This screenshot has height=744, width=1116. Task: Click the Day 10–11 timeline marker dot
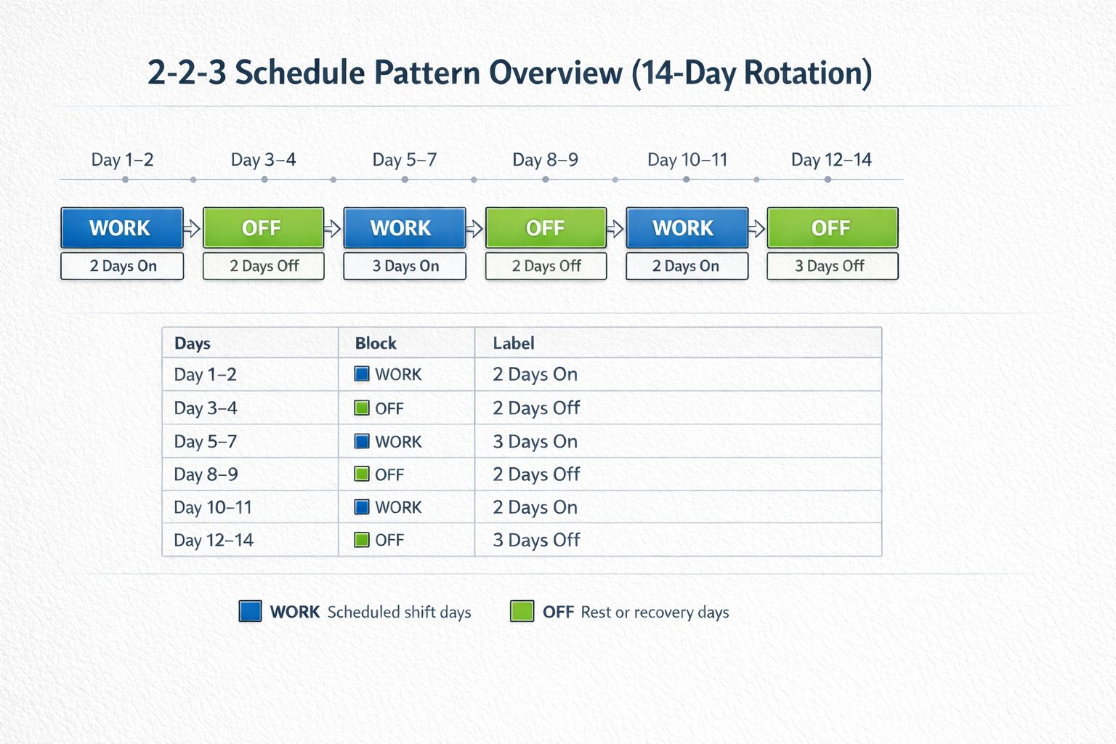(687, 179)
